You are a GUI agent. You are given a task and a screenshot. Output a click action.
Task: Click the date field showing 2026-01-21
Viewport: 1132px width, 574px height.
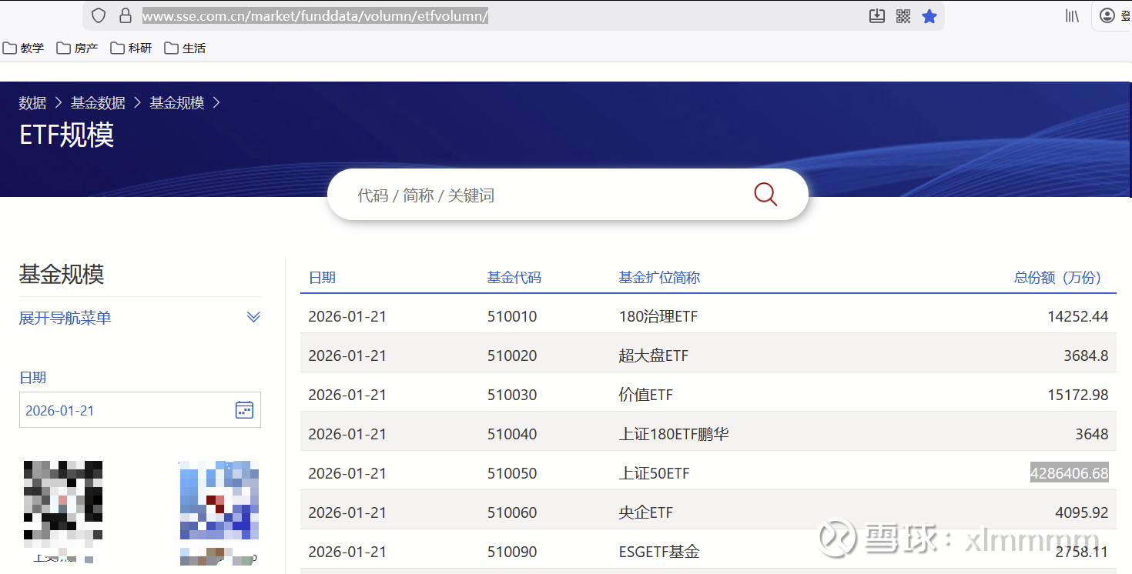coord(123,410)
